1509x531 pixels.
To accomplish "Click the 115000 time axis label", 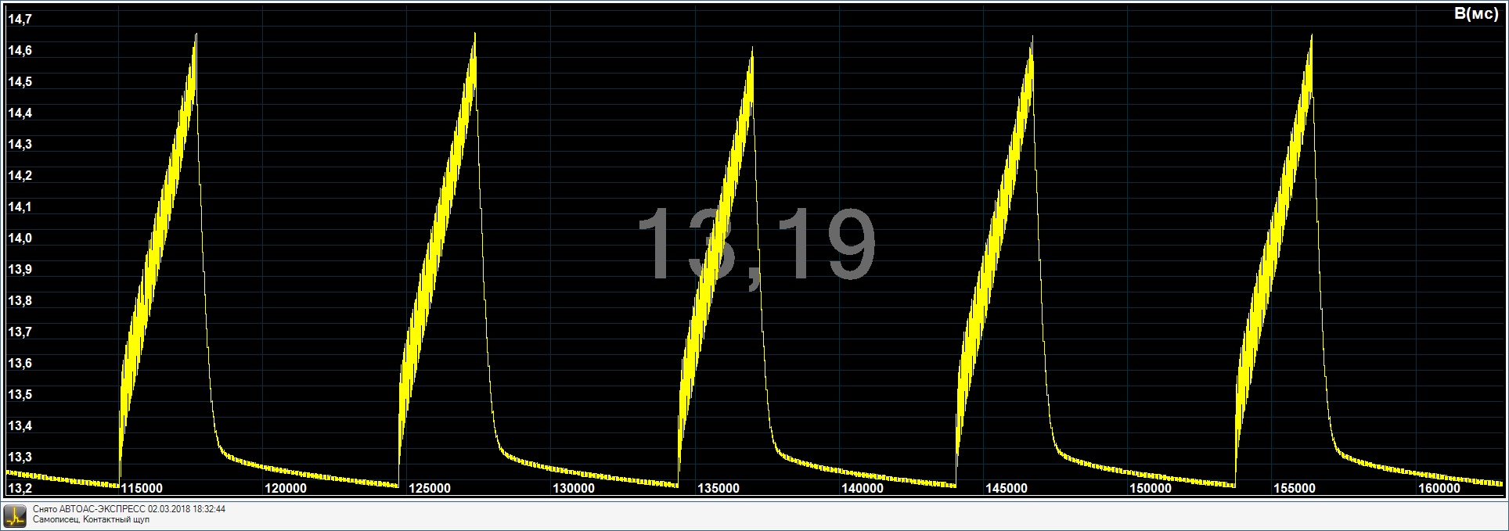I will pyautogui.click(x=142, y=489).
